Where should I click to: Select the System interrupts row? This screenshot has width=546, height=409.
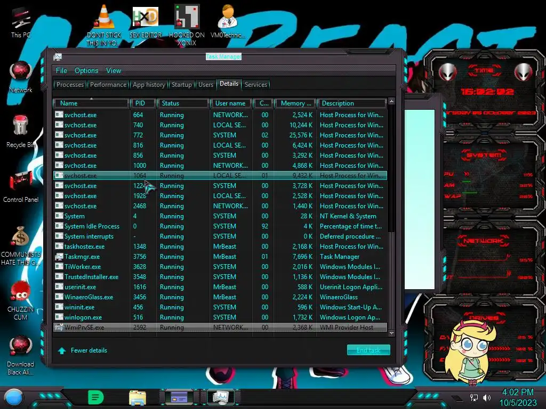[x=220, y=236]
